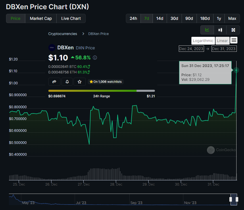
Task: Open chart hamburger menu
Action: tap(234, 40)
